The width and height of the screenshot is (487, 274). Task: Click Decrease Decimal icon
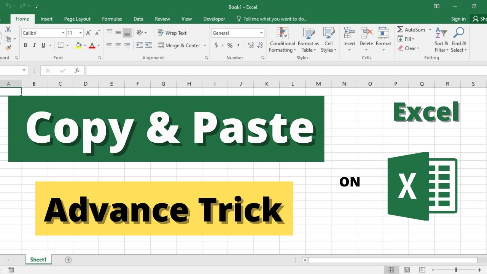tap(260, 45)
